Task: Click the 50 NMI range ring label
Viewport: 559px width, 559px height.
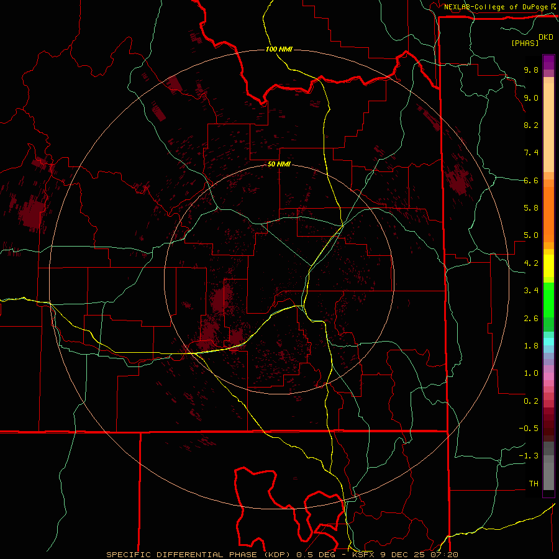Action: coord(279,164)
